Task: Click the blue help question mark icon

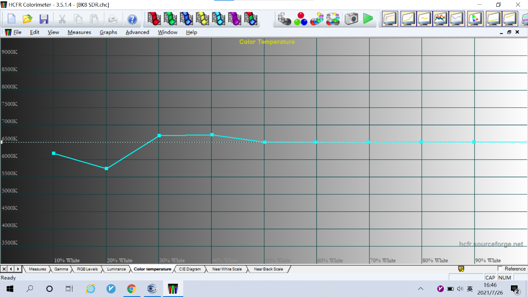Action: click(x=132, y=19)
